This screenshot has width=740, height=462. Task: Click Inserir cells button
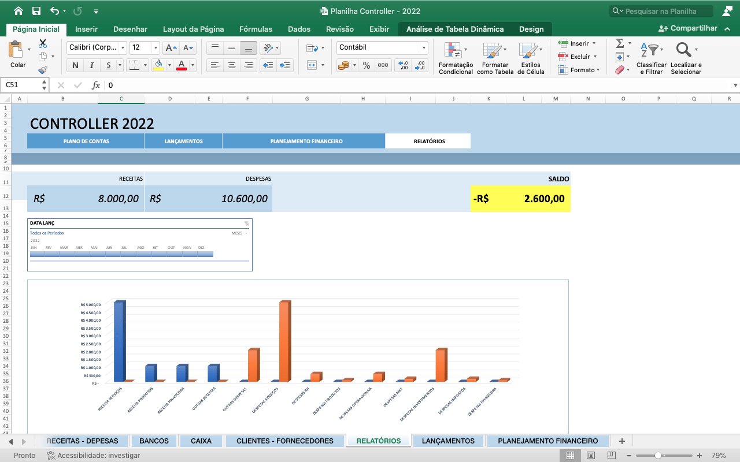click(576, 43)
